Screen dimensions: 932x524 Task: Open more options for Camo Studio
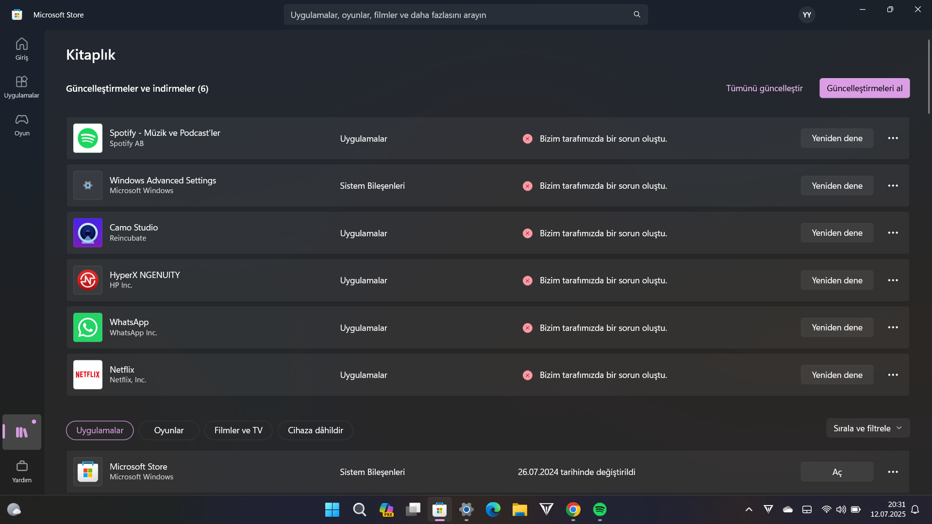pos(893,233)
